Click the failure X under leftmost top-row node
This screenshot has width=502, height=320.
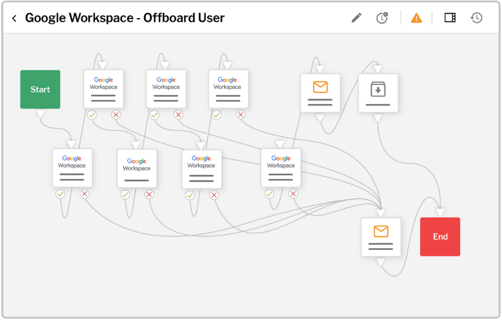tap(116, 115)
